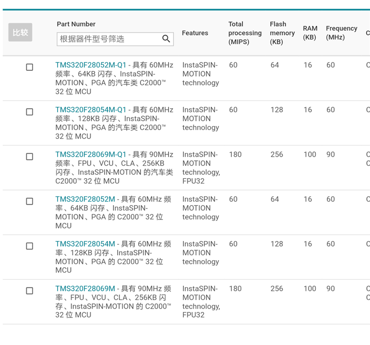
Task: Tick the checkbox for the TMS320F28052M row (64KB, no Q1)
Action: pos(29,201)
